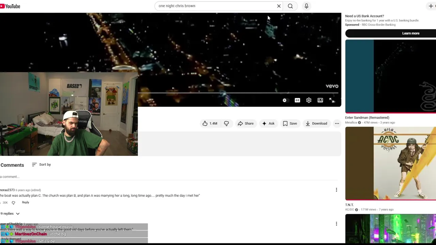Share the video
The height and width of the screenshot is (245, 436).
click(x=246, y=124)
